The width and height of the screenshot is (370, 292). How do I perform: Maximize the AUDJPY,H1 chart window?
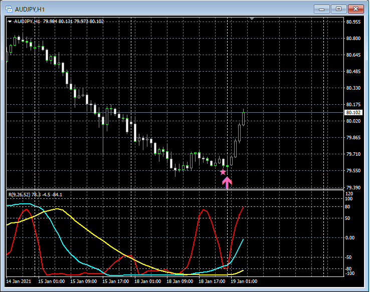click(x=338, y=9)
